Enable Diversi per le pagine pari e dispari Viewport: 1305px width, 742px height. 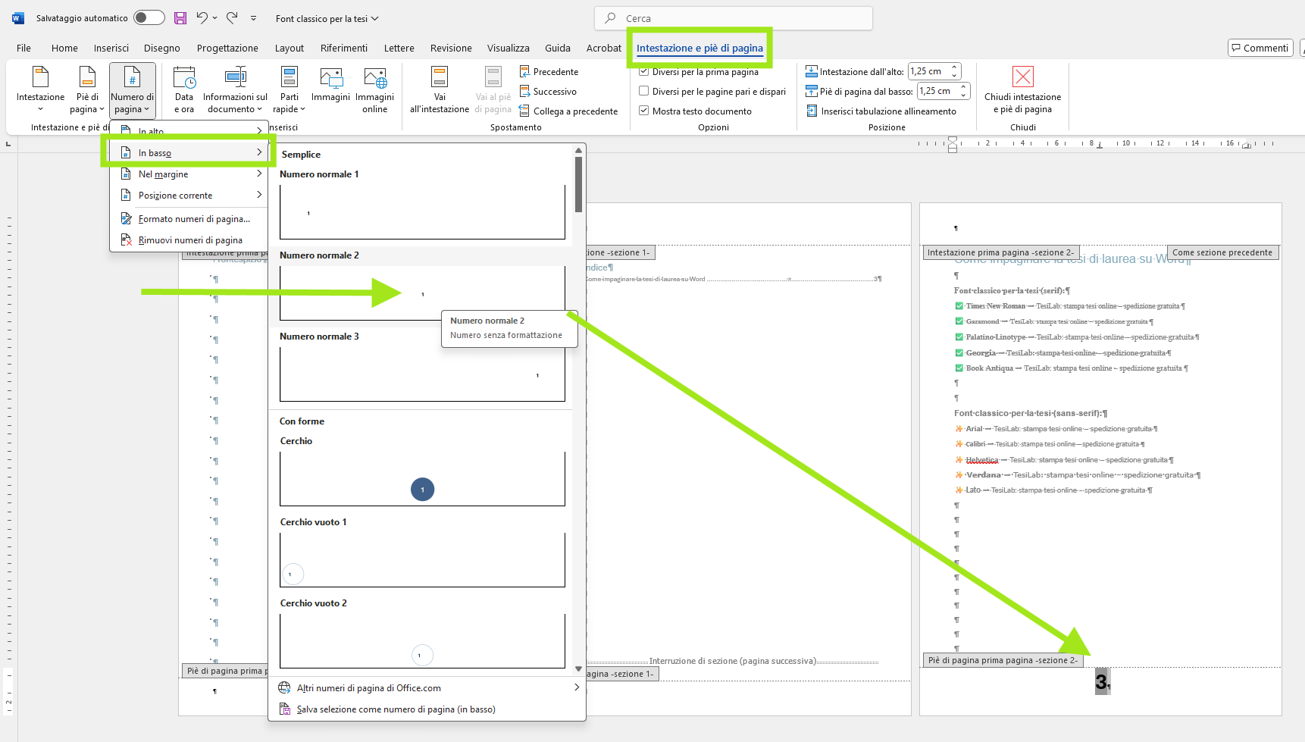pos(644,92)
